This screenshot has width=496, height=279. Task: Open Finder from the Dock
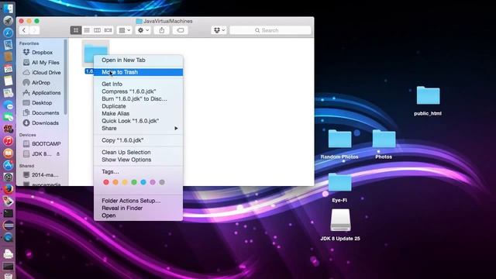pos(9,9)
